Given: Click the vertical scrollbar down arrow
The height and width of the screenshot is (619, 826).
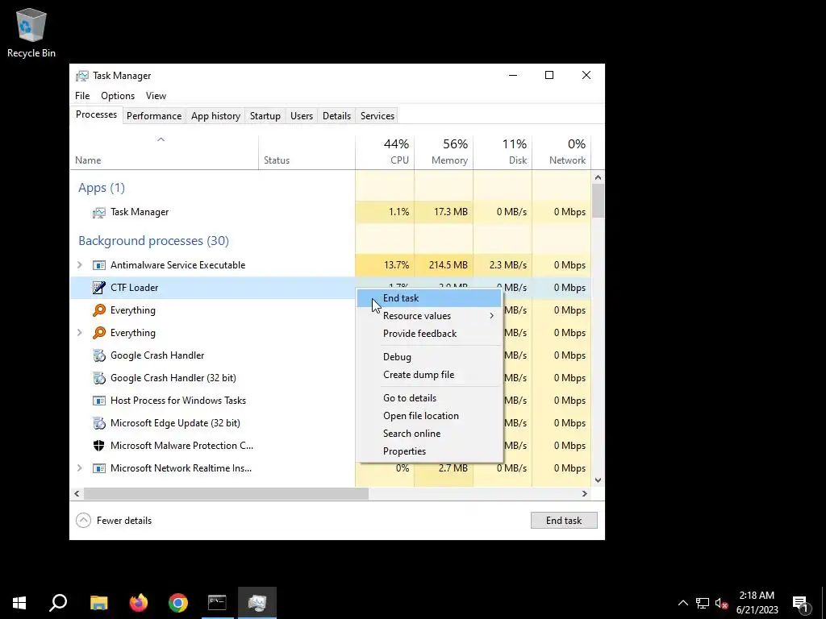Looking at the screenshot, I should [x=598, y=480].
